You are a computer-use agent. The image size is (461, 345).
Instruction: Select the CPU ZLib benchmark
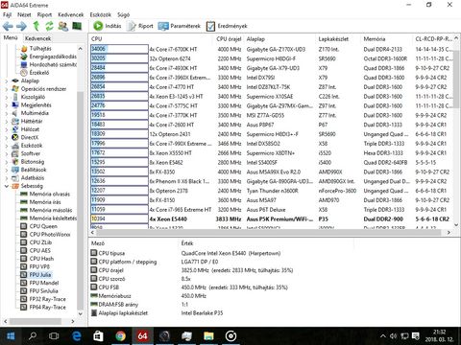pyautogui.click(x=40, y=242)
